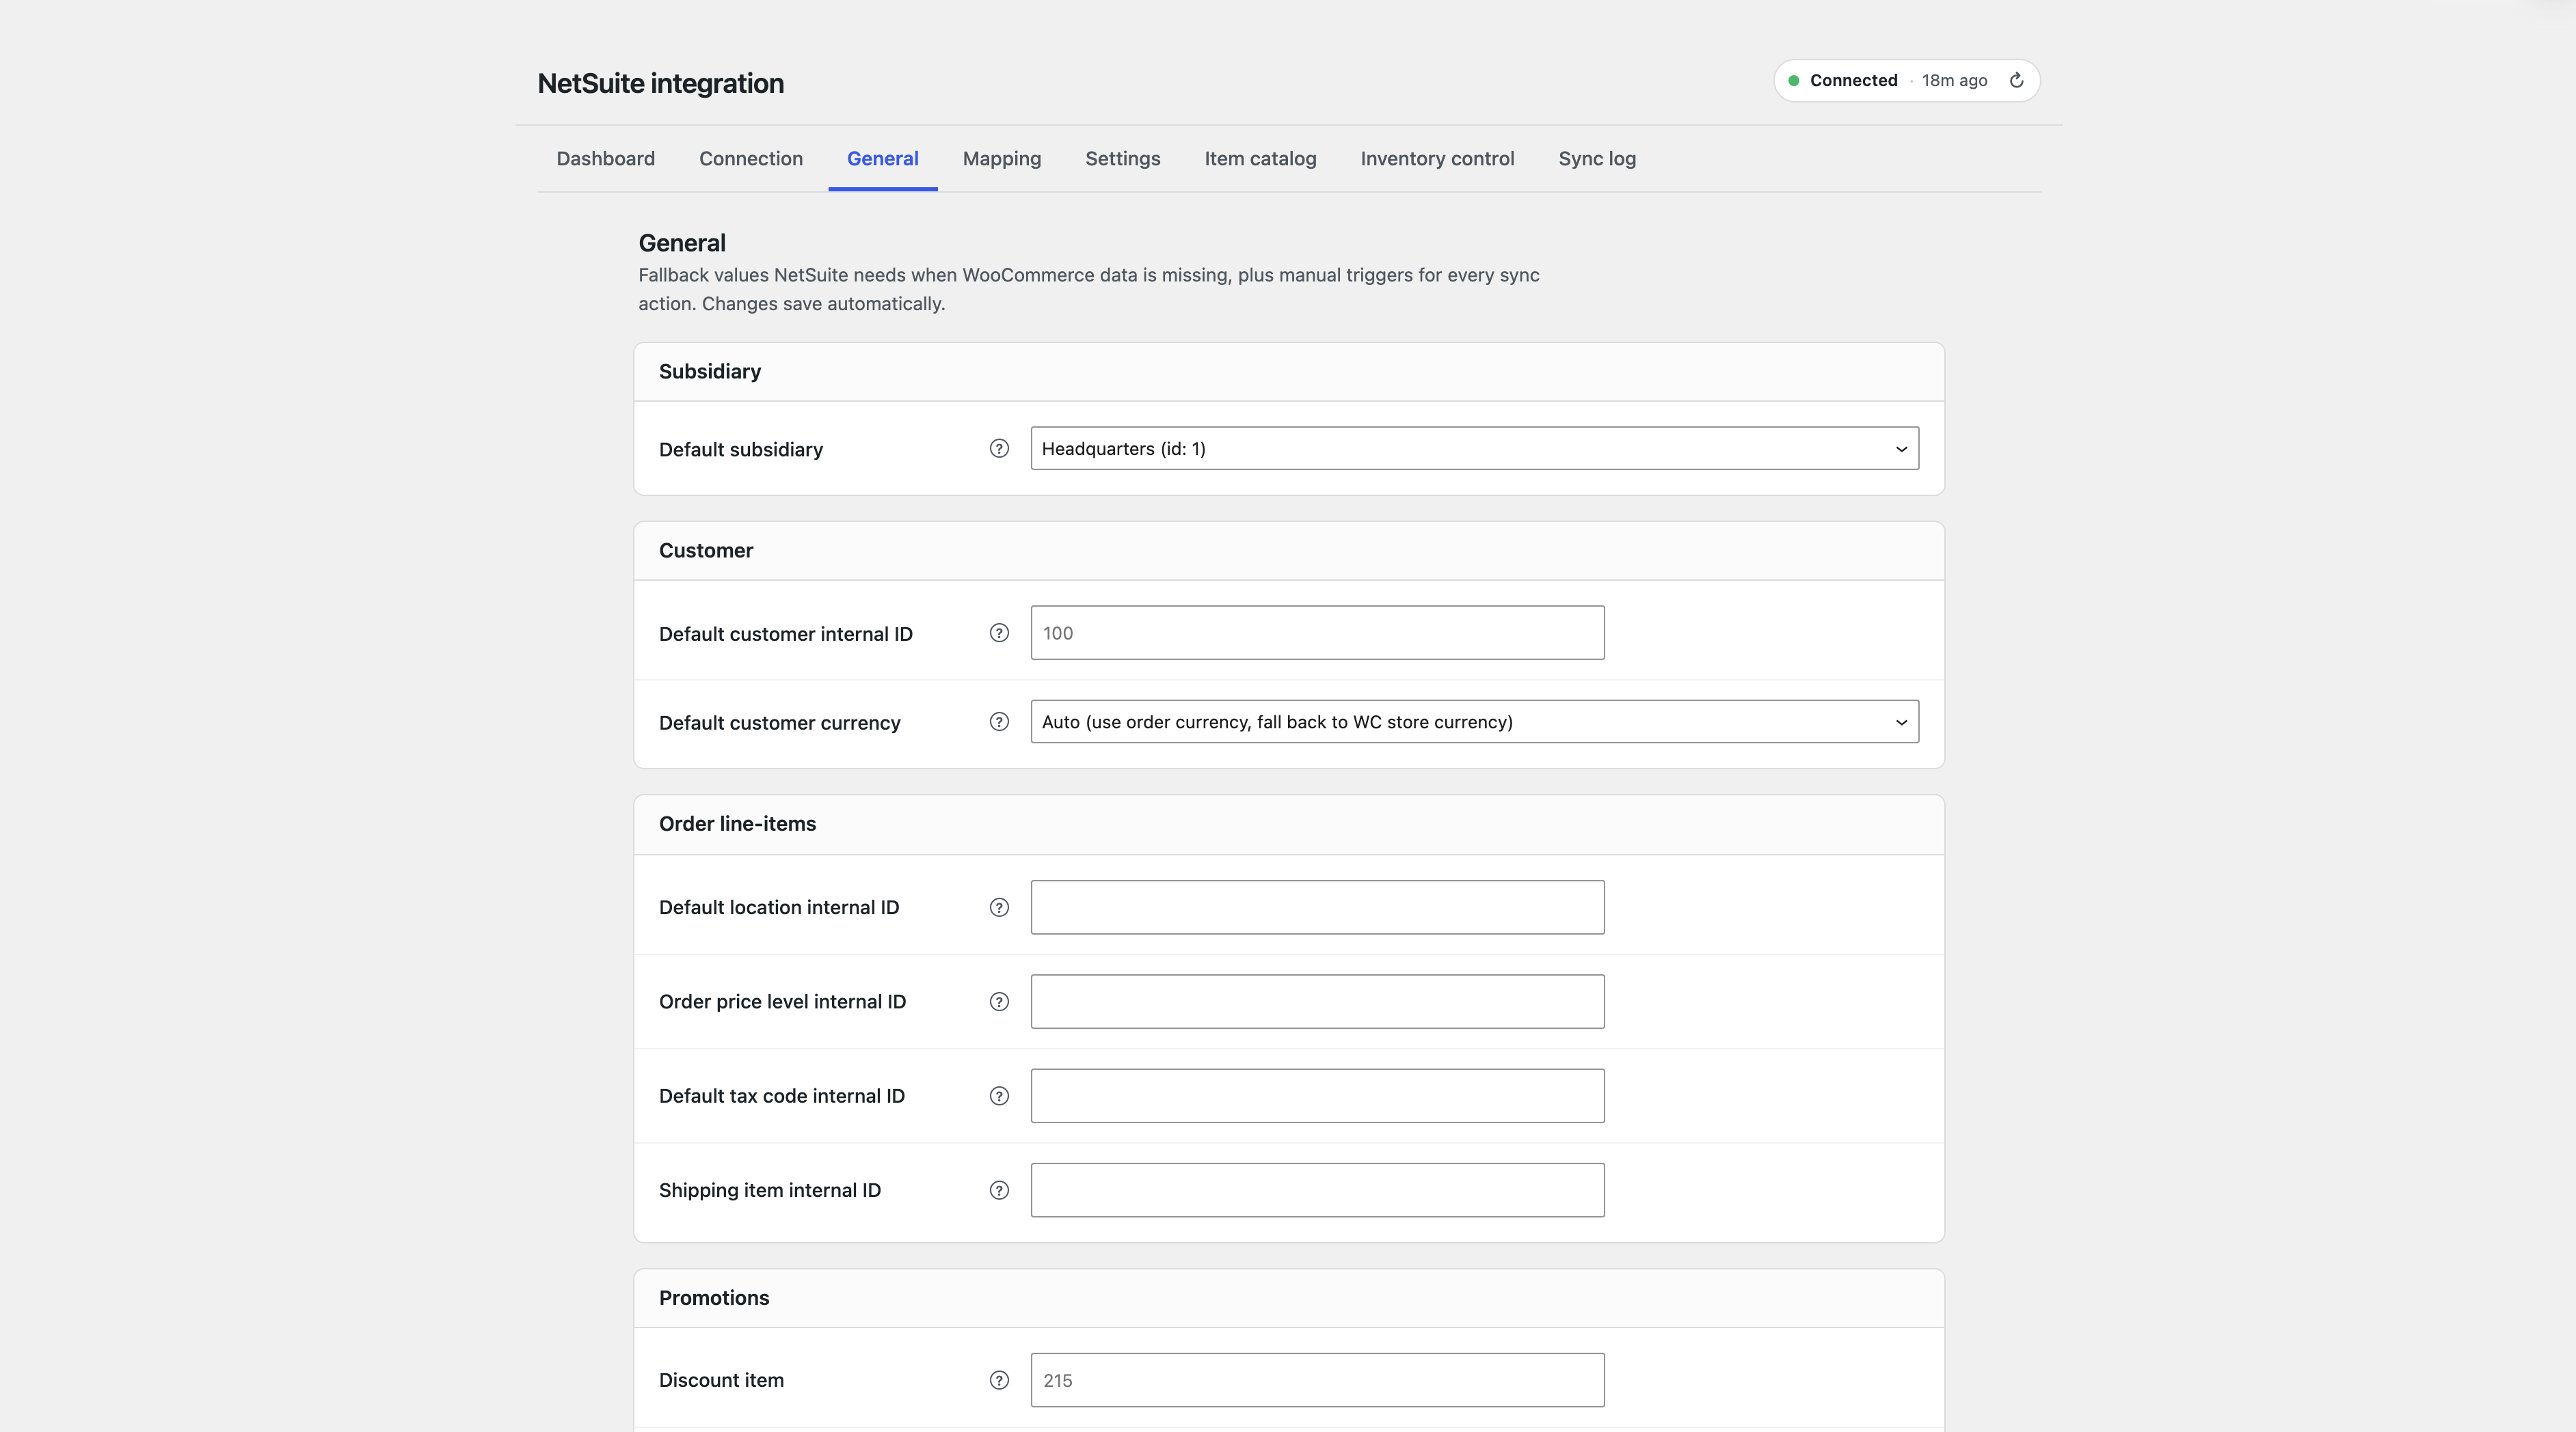This screenshot has height=1432, width=2576.
Task: Open help for Default subsidiary
Action: [999, 449]
